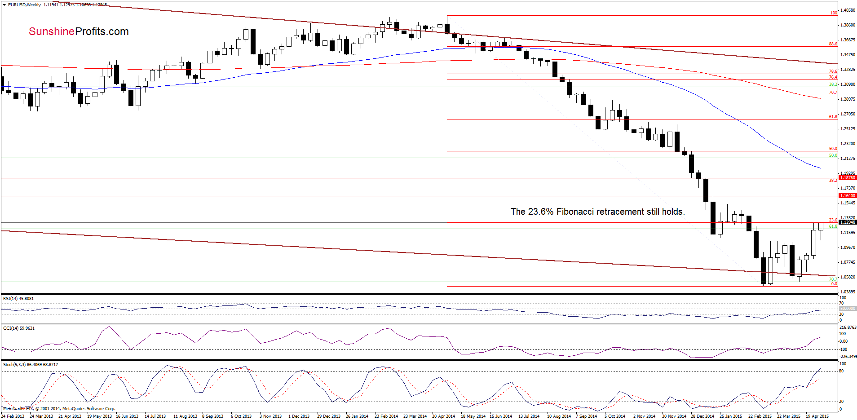
Task: Click the red 0.0 Fibonacci level label
Action: click(834, 284)
